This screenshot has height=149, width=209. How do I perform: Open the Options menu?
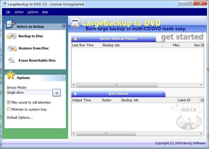tap(33, 12)
